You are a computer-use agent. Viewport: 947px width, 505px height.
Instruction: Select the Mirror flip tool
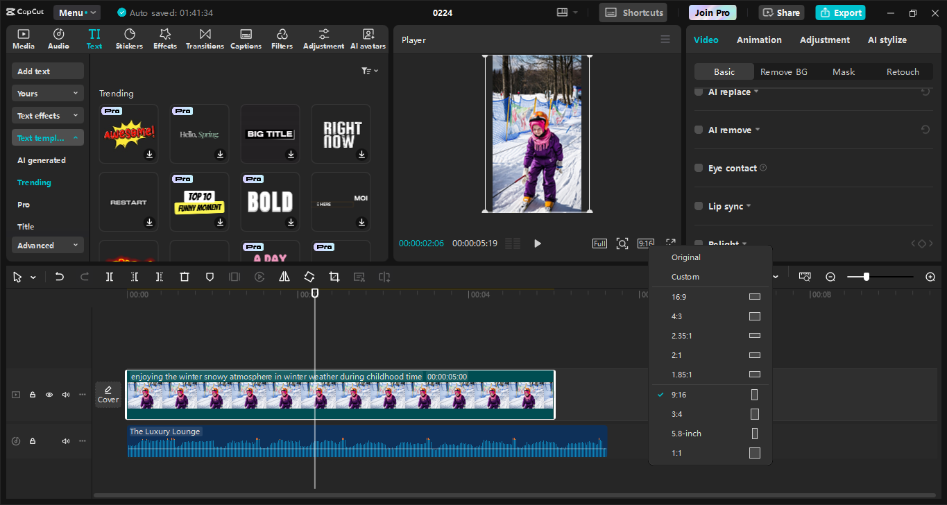(284, 276)
